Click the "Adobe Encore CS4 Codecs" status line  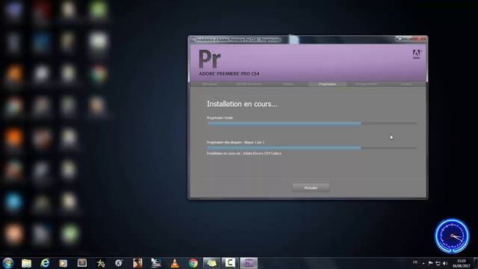pos(244,153)
